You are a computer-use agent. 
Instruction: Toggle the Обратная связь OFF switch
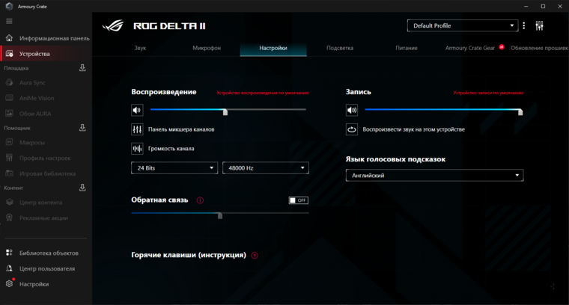tap(298, 200)
